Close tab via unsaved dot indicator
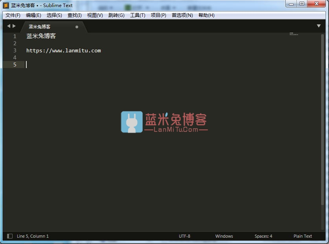329x244 pixels. click(77, 27)
